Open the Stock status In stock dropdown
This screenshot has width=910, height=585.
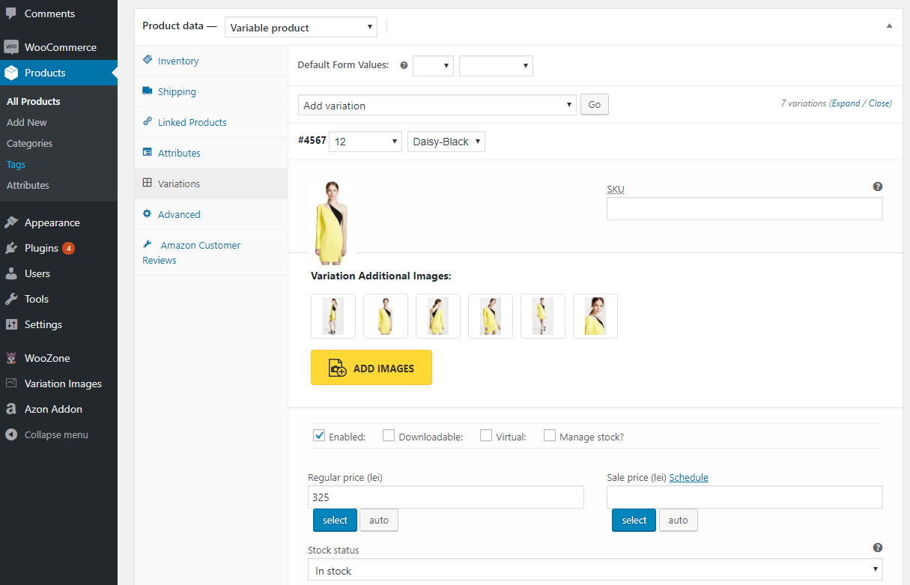click(x=595, y=570)
